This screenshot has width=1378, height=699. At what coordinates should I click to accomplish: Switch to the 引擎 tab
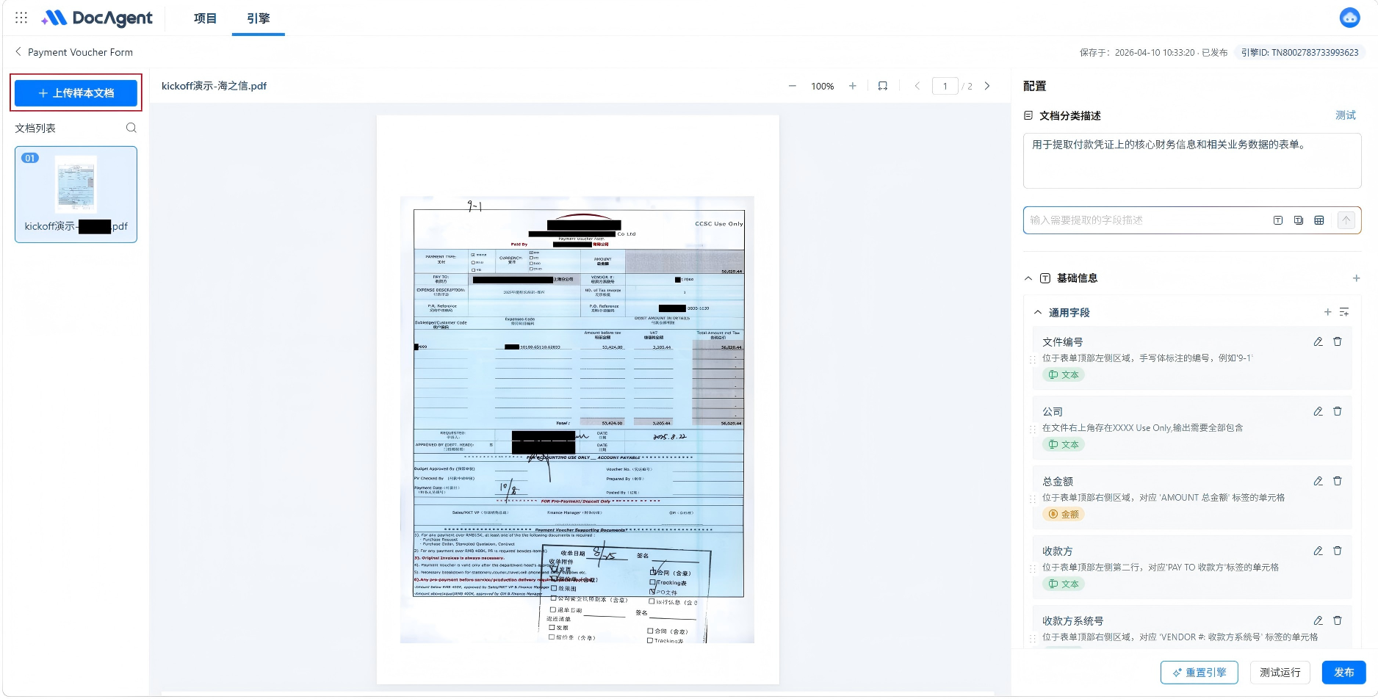pyautogui.click(x=259, y=18)
